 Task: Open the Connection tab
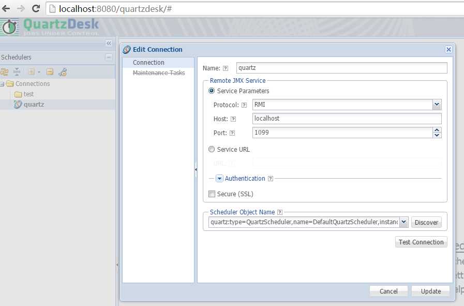point(148,63)
